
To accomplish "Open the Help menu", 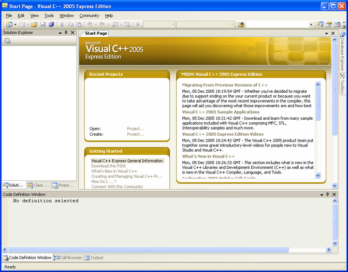I will [x=109, y=16].
